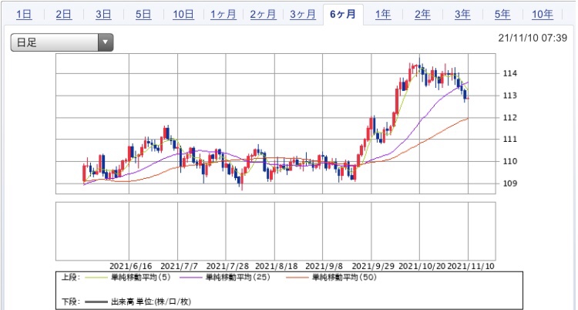578x310 pixels.
Task: Click the 2021/6/16 date axis label
Action: pyautogui.click(x=130, y=266)
